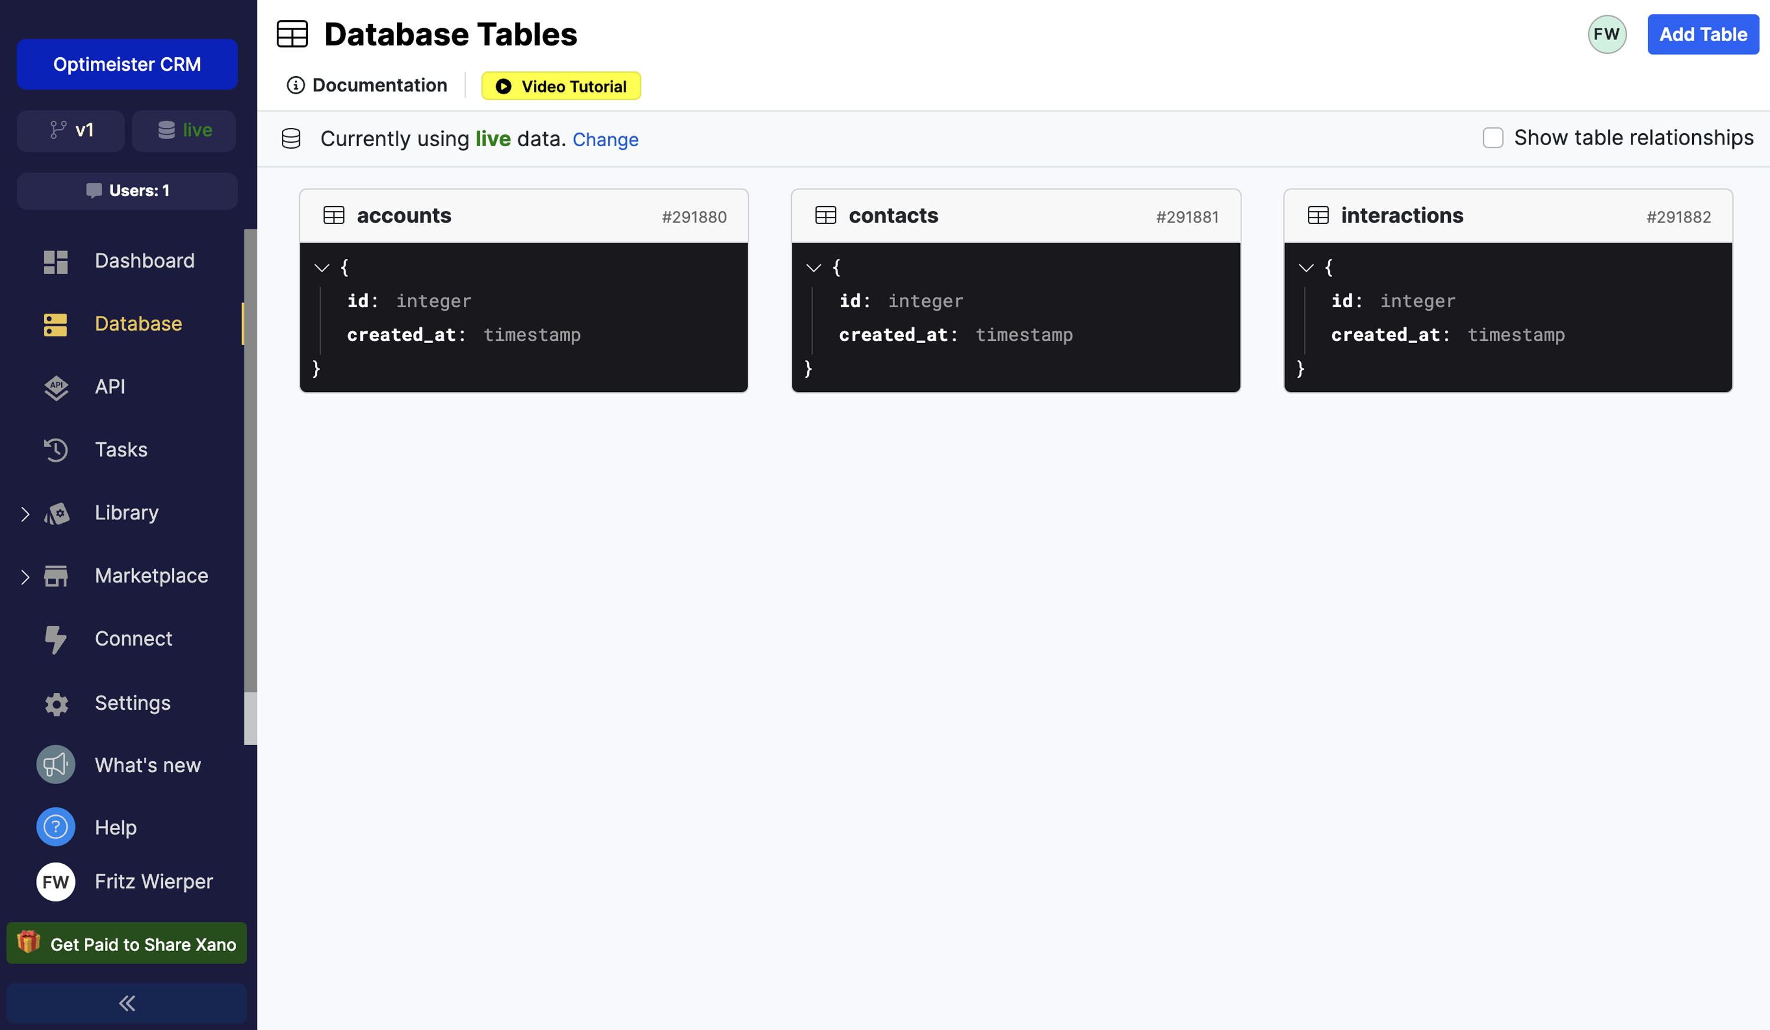This screenshot has height=1030, width=1770.
Task: Click the Connect lightning bolt icon
Action: tap(55, 639)
